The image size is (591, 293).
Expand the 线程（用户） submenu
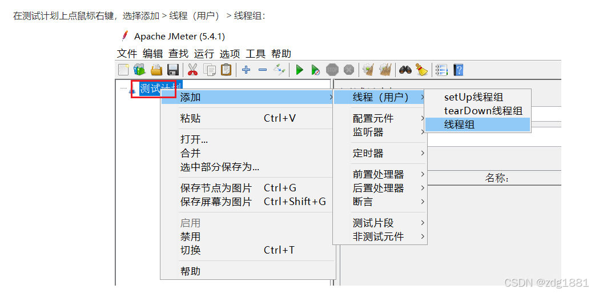coord(380,98)
